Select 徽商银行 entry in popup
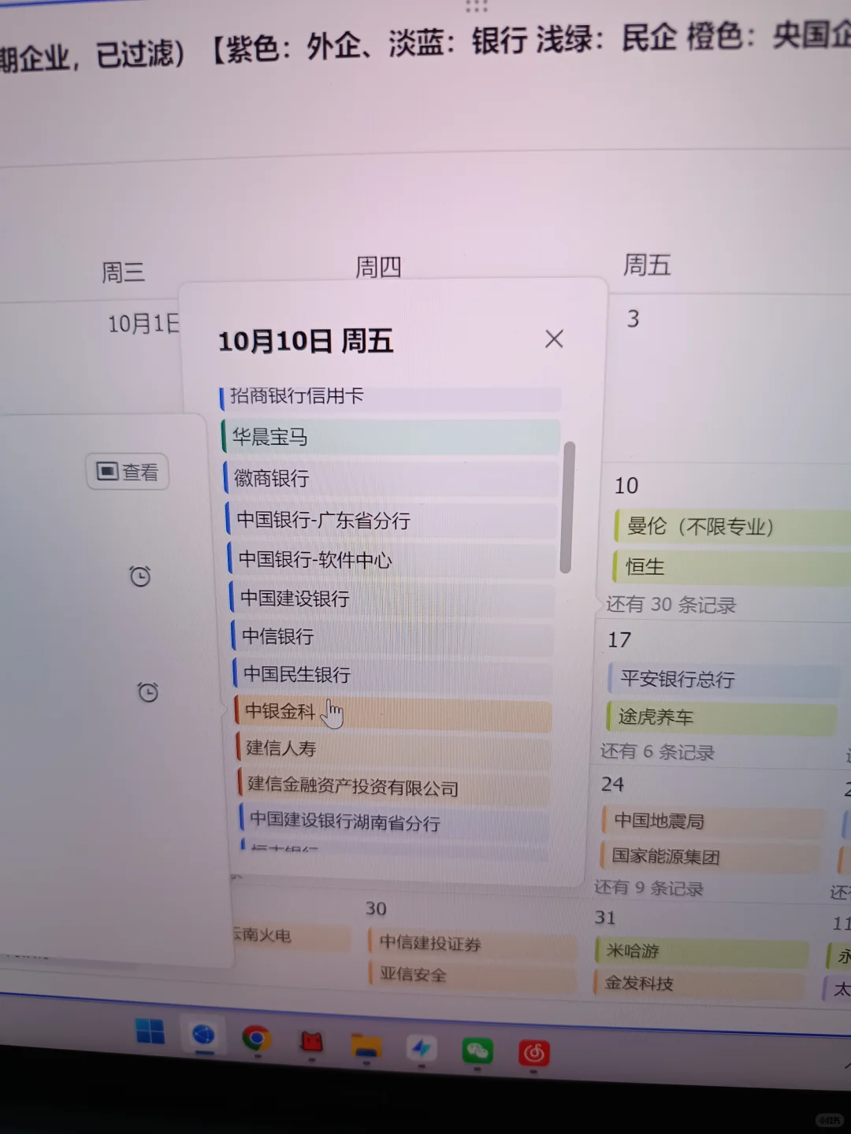 click(392, 478)
